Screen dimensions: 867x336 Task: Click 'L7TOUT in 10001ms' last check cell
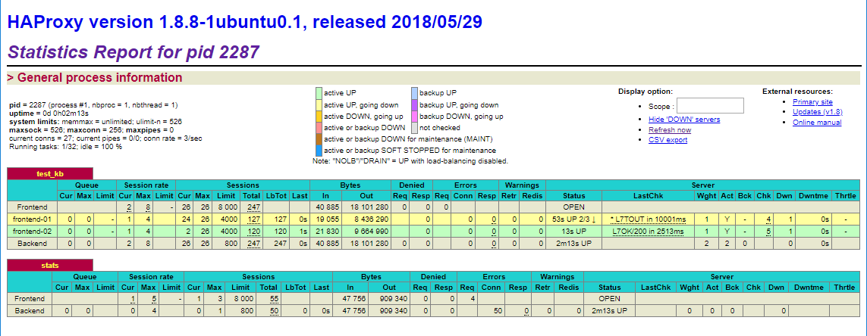pyautogui.click(x=648, y=219)
